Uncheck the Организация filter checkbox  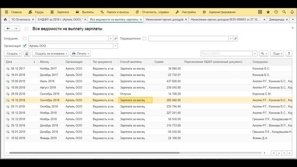(x=25, y=46)
